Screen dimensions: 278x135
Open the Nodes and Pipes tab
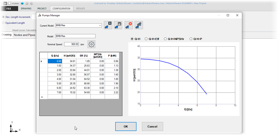[24, 35]
